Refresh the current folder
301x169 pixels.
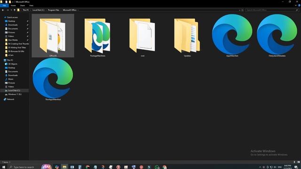pos(243,10)
